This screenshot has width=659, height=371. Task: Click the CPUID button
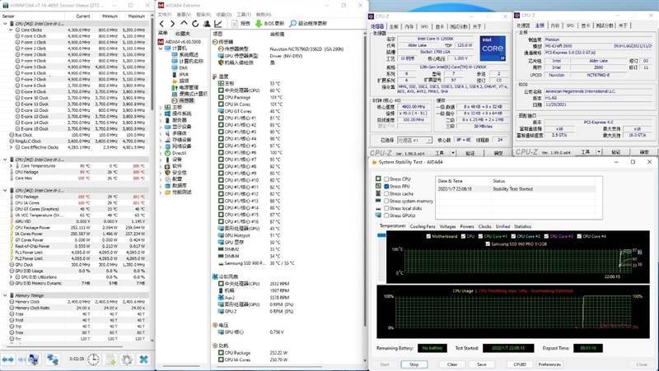[x=520, y=364]
